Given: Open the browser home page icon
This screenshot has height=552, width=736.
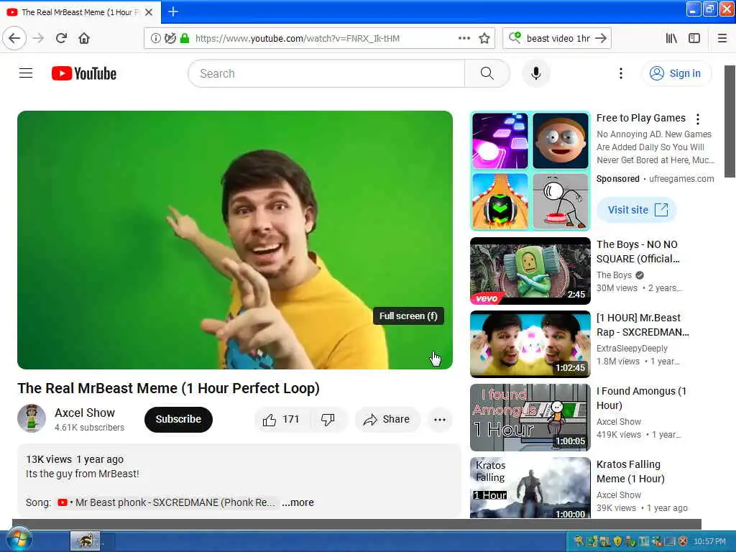Looking at the screenshot, I should coord(84,38).
